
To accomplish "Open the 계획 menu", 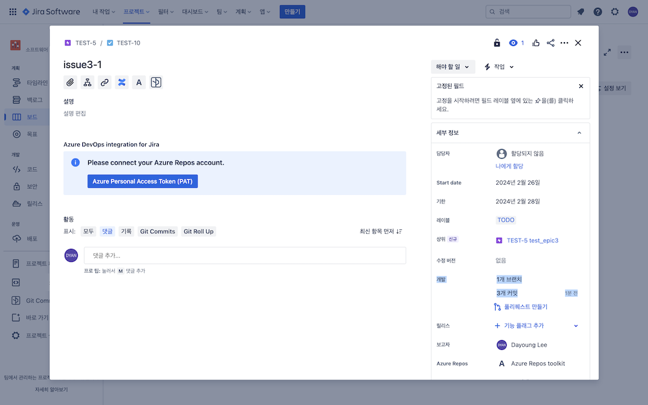I will coord(243,12).
